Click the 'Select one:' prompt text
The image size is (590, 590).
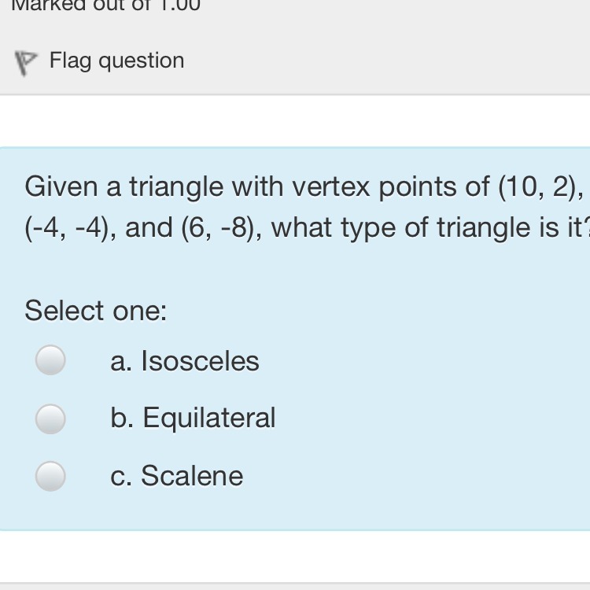[x=96, y=311]
